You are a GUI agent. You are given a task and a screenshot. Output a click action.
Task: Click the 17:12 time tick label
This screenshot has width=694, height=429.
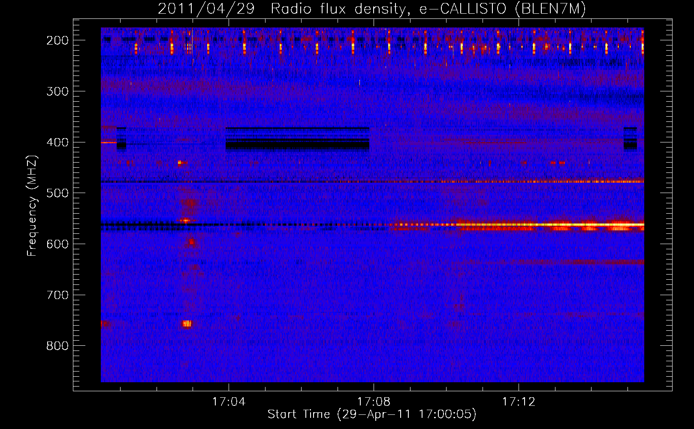click(519, 402)
